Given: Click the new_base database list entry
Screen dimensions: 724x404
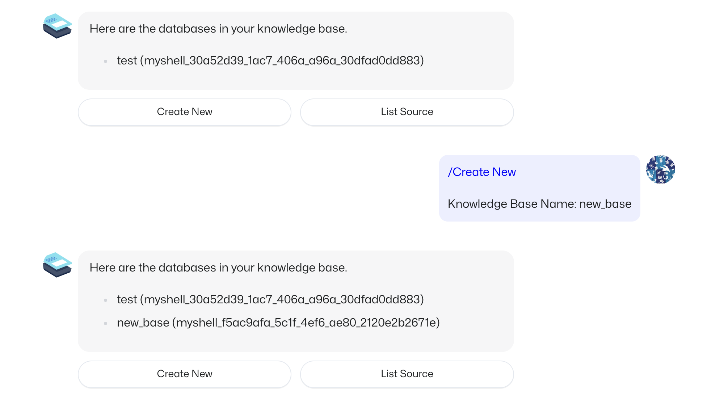Looking at the screenshot, I should click(278, 323).
